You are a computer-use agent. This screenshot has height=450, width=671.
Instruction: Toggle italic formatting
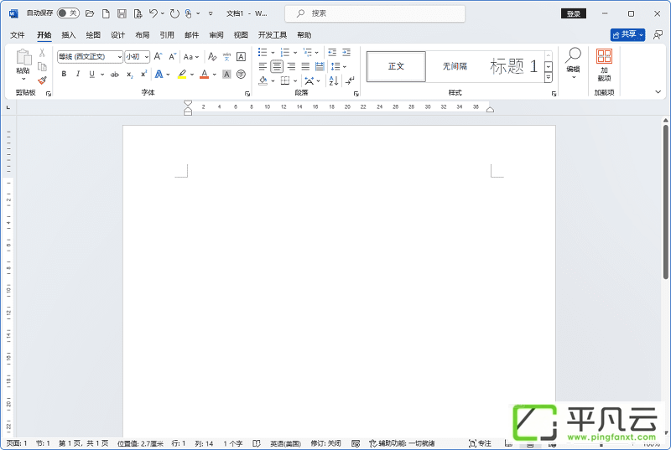77,74
